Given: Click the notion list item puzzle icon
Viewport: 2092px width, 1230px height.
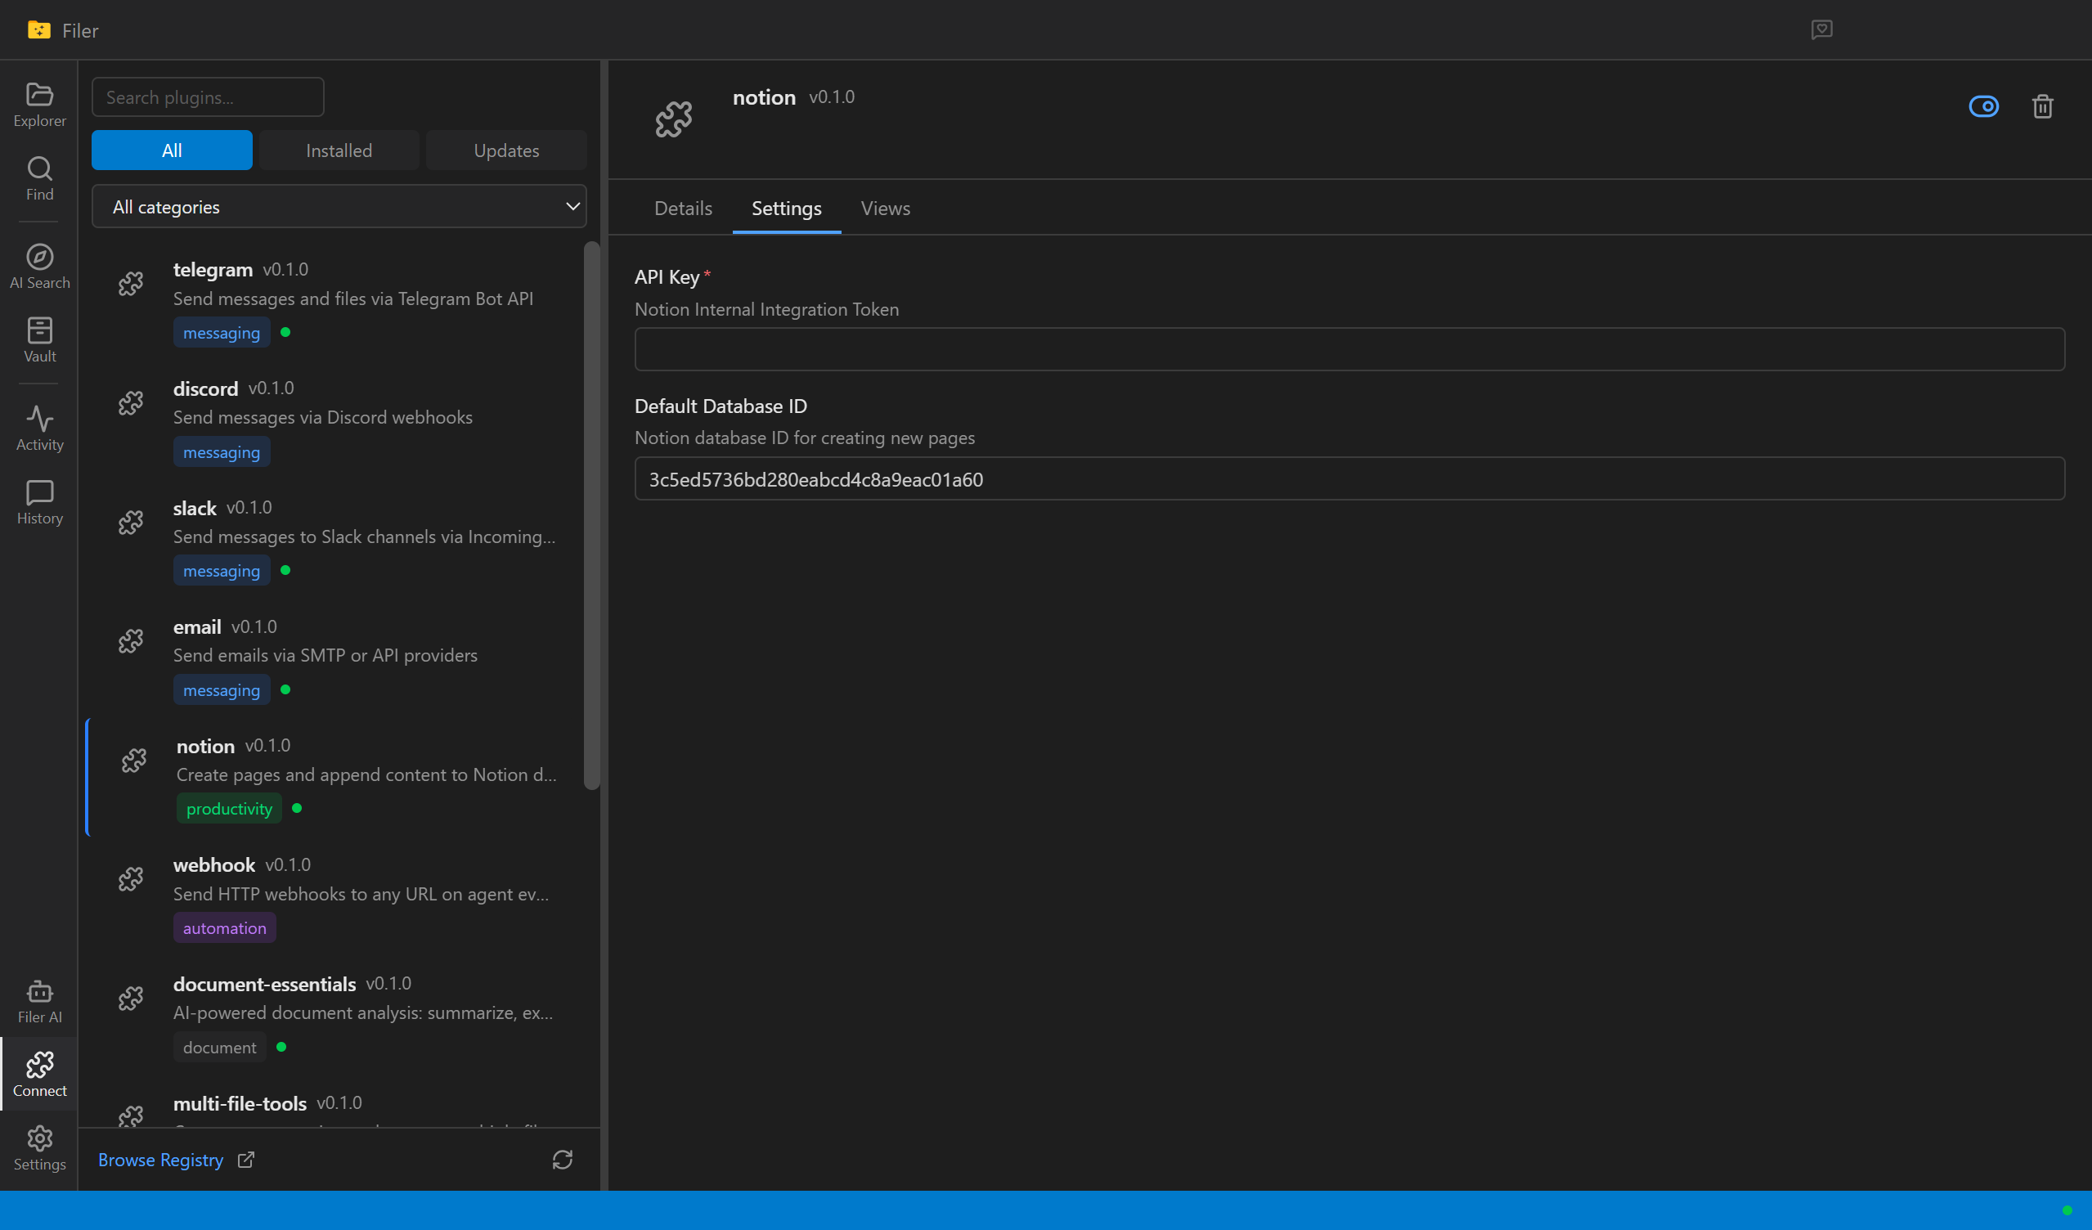Looking at the screenshot, I should pos(133,761).
